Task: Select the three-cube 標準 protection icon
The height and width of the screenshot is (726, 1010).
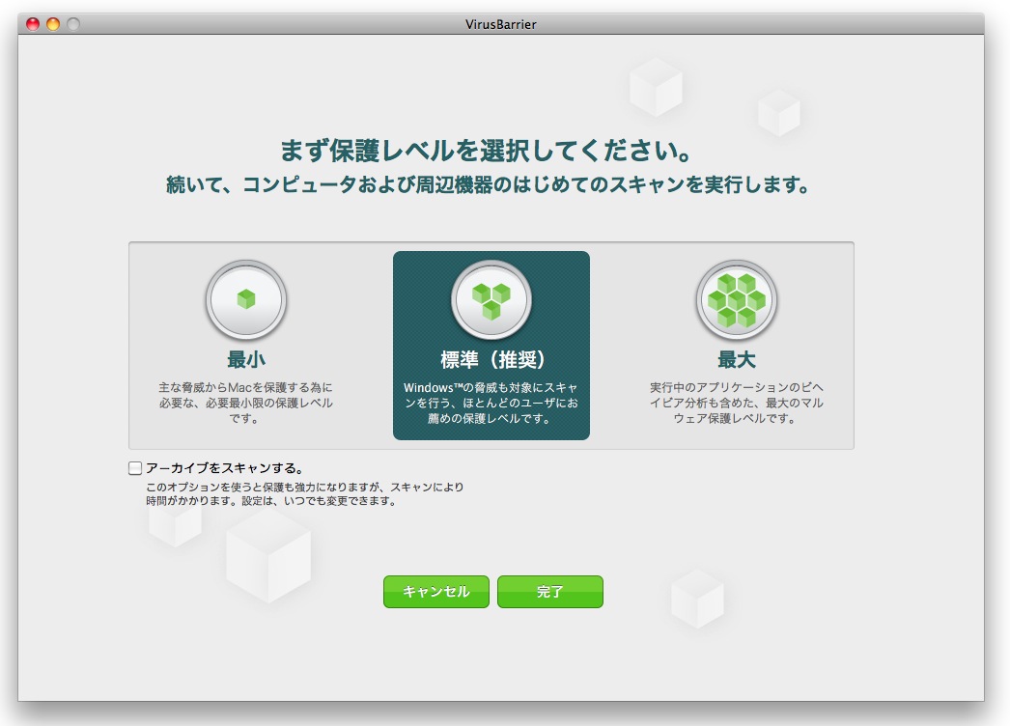Action: (491, 300)
